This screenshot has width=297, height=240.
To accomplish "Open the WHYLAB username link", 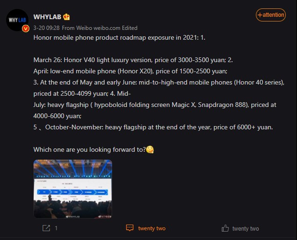I will [x=47, y=17].
